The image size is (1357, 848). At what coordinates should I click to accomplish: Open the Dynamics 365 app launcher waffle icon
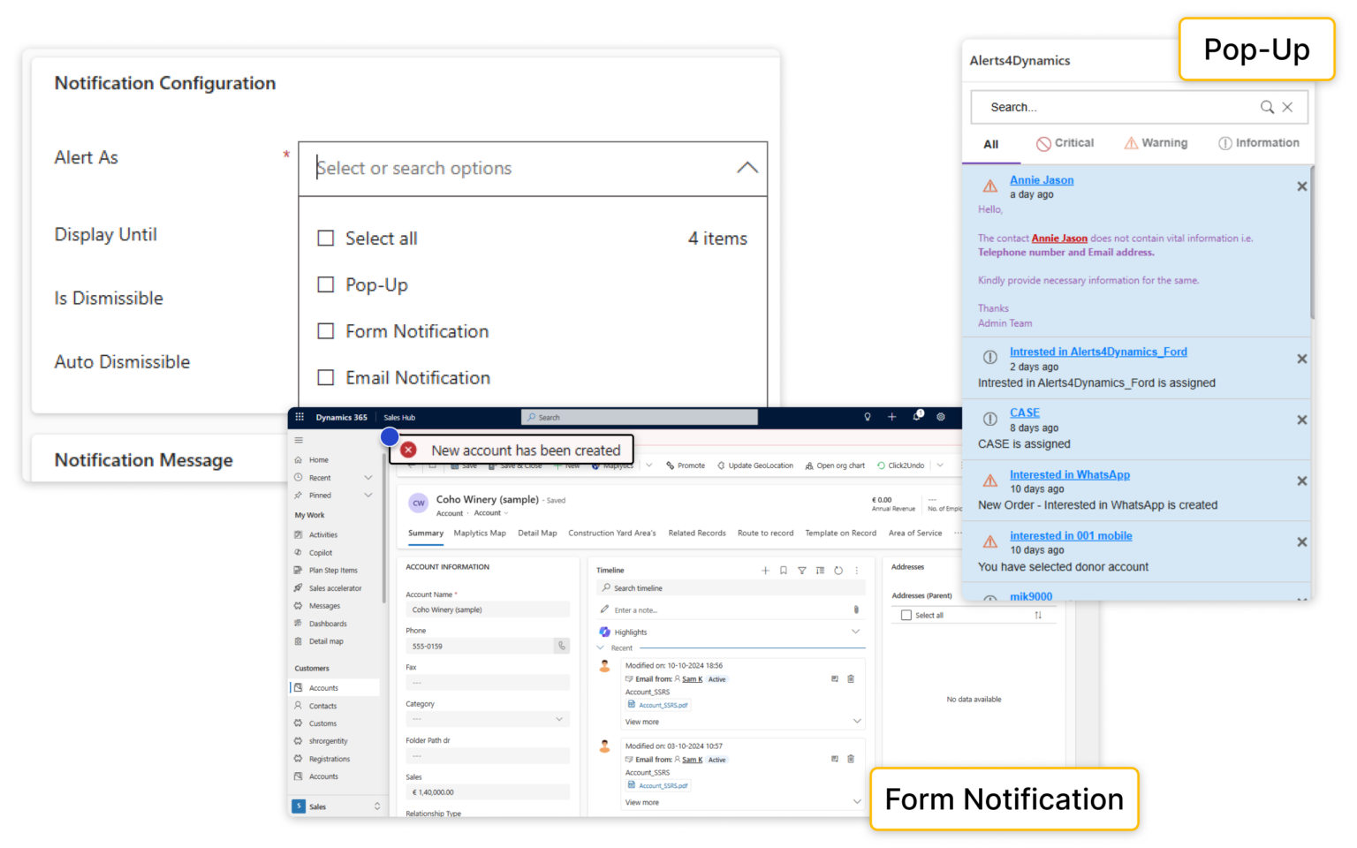point(299,416)
